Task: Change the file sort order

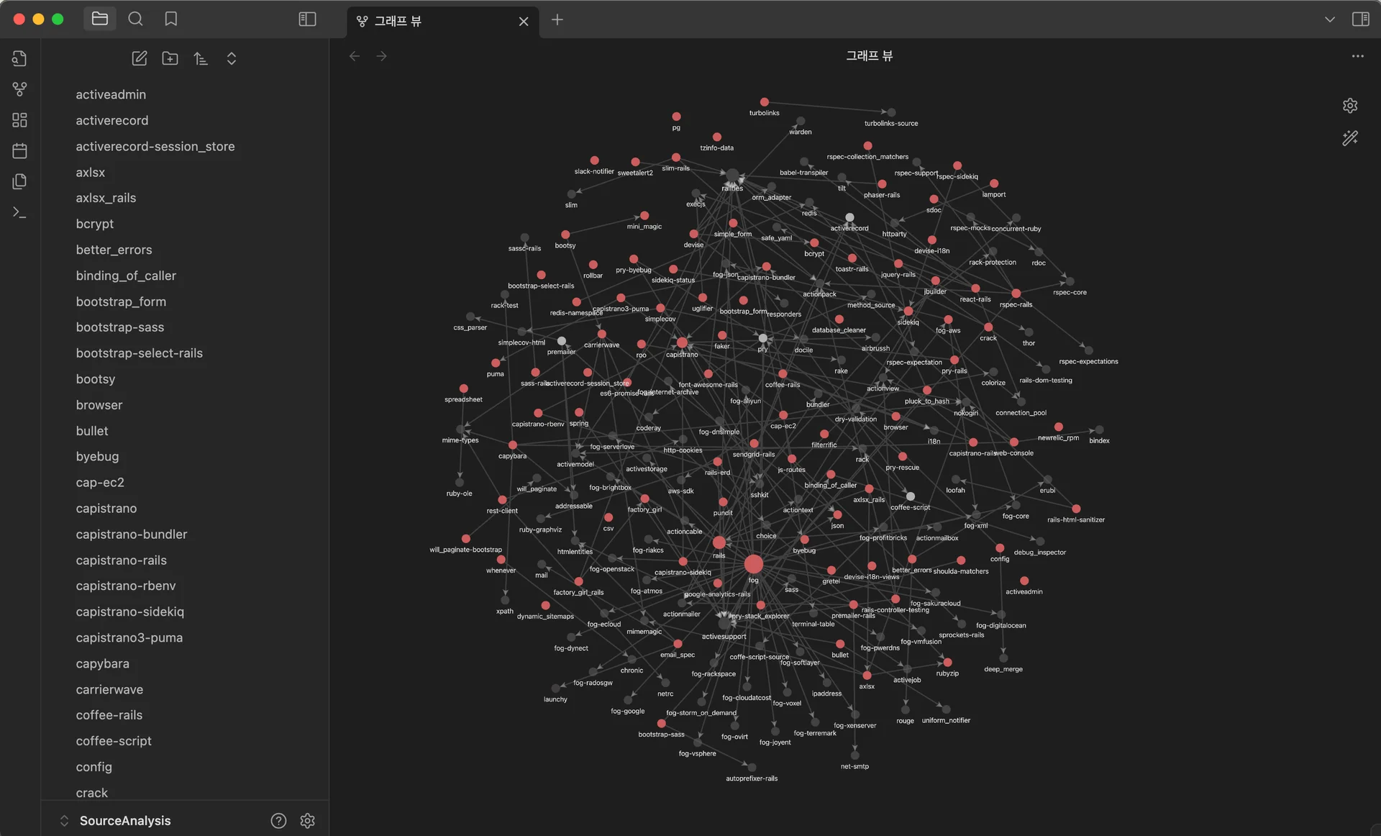Action: (x=201, y=58)
